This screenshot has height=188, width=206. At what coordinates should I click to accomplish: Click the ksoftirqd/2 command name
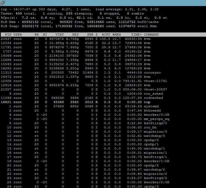155,178
